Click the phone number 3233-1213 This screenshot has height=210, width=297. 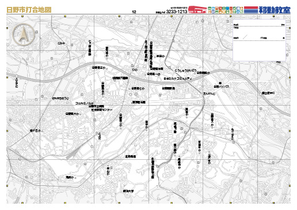click(177, 12)
